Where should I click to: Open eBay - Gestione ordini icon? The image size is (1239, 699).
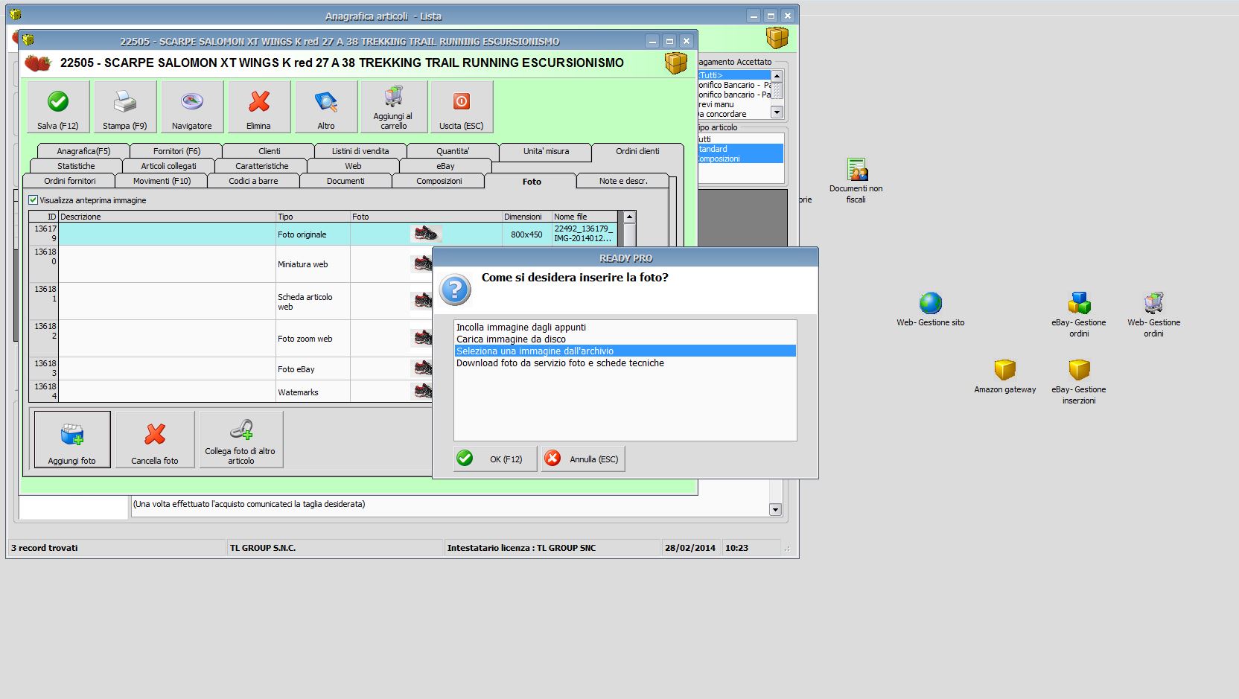point(1079,303)
